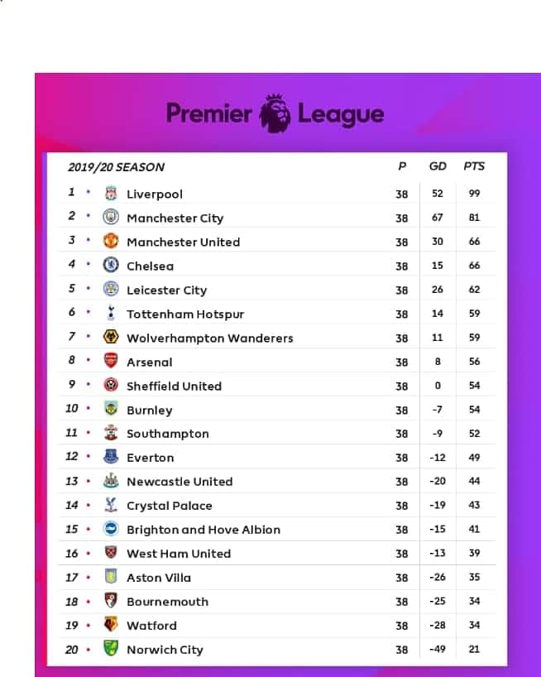Image resolution: width=541 pixels, height=677 pixels.
Task: Open the Sheffield United team name
Action: [x=174, y=386]
